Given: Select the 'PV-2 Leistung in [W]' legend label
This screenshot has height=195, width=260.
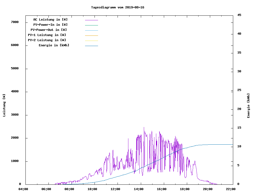Looking at the screenshot, I should (47, 40).
